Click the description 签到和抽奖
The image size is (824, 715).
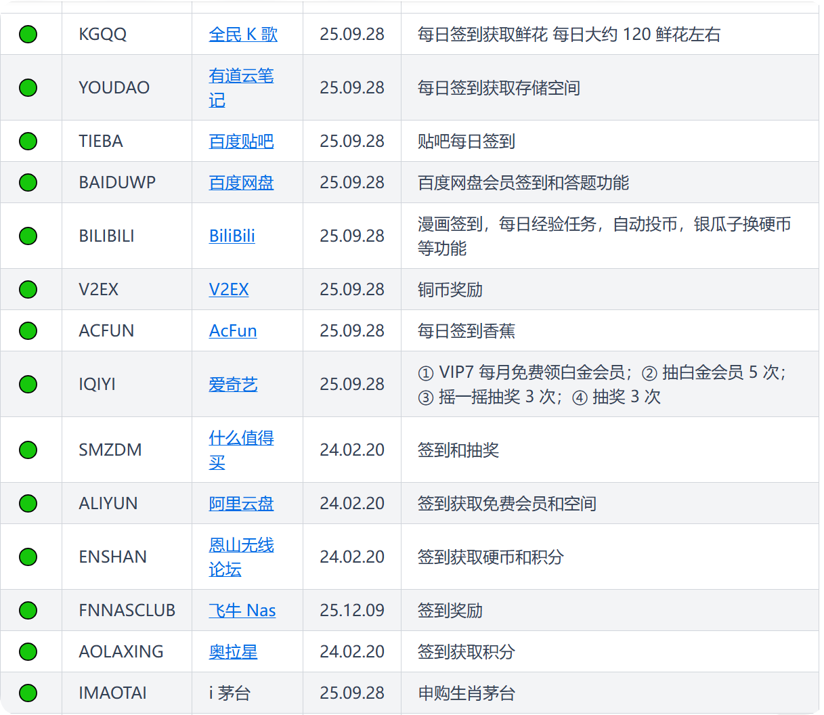458,450
